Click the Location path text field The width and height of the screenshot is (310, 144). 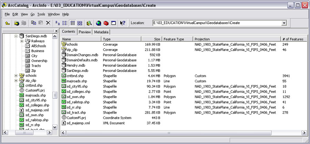point(217,23)
